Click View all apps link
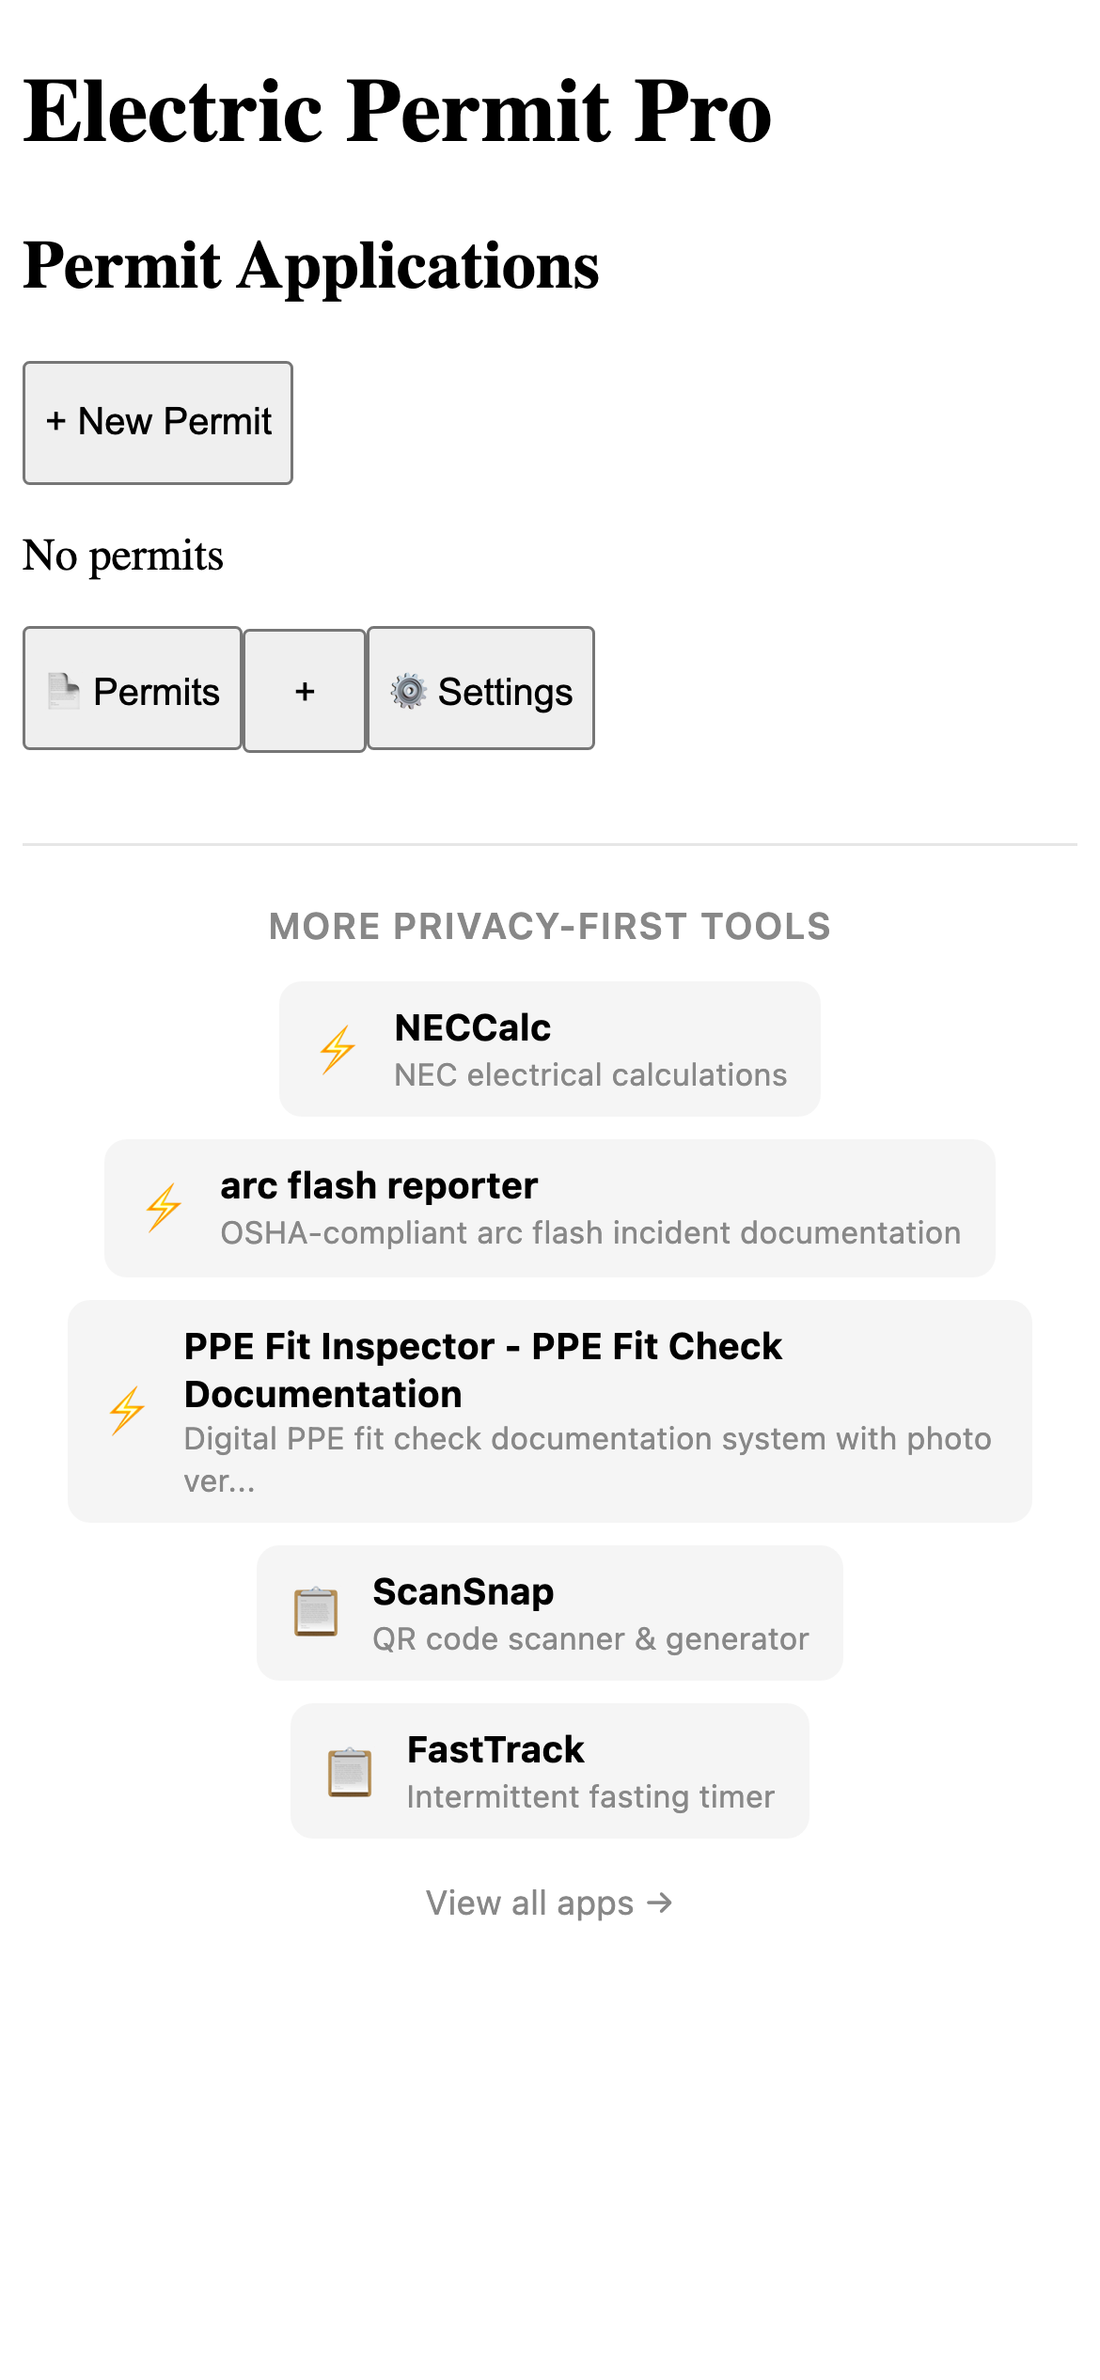 point(550,1902)
